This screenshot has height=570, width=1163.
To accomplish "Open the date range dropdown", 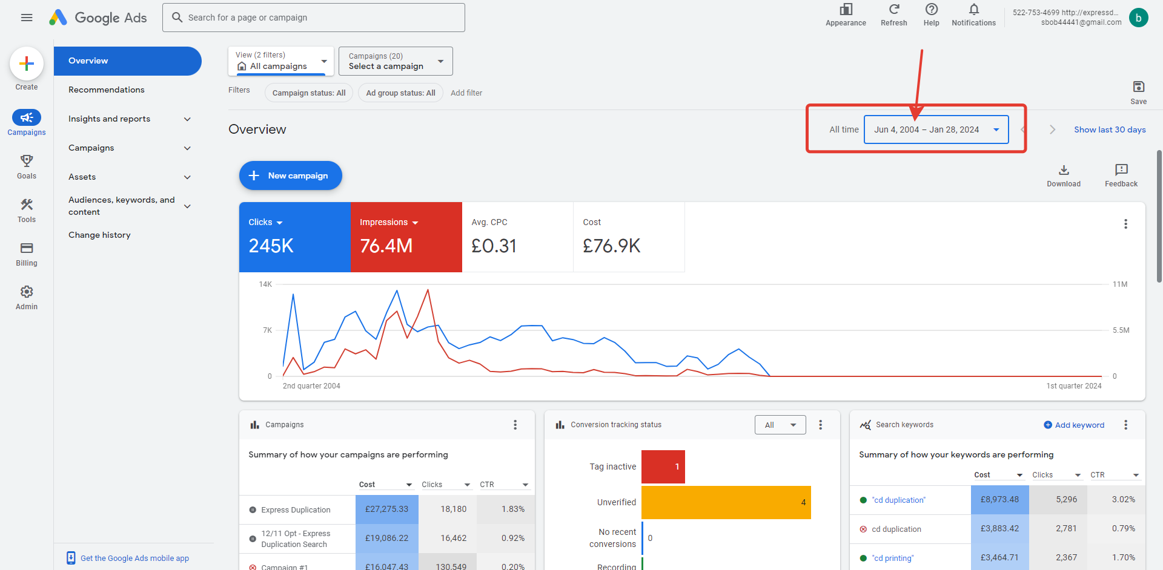I will [936, 129].
